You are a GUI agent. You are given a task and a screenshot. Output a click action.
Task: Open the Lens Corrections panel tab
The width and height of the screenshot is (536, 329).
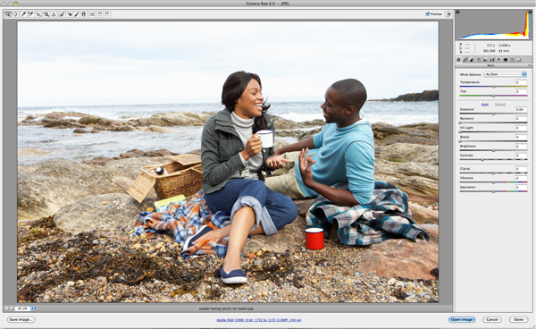click(492, 60)
